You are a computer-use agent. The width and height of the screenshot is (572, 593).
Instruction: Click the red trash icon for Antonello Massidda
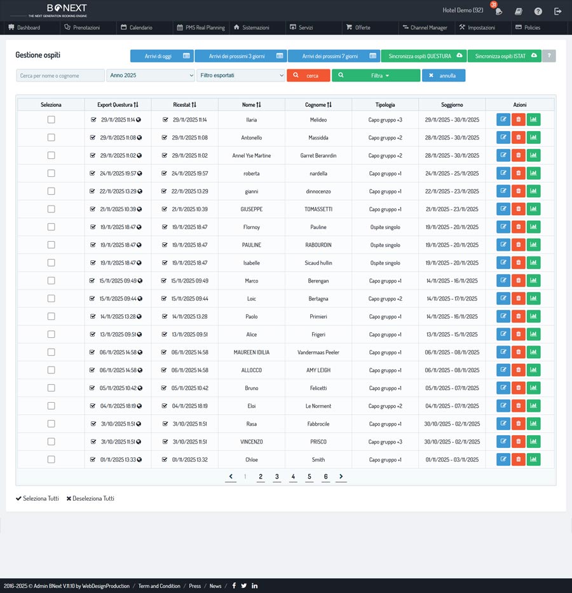[x=518, y=137]
